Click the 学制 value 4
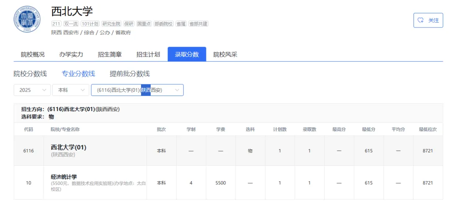Image resolution: width=452 pixels, height=207 pixels. click(191, 183)
